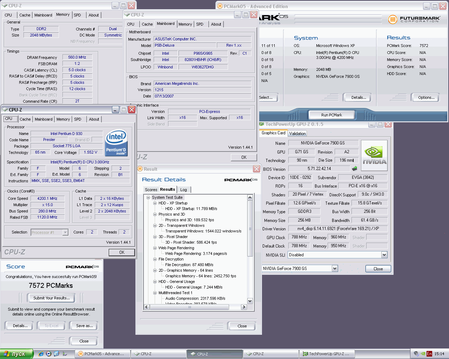Image resolution: width=449 pixels, height=359 pixels.
Task: Click the results tree vertical scrollbar down arrow
Action: click(250, 301)
